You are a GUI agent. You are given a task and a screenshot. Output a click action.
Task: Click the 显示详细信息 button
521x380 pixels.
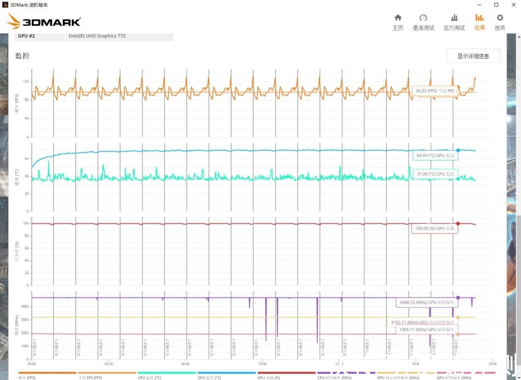coord(473,56)
